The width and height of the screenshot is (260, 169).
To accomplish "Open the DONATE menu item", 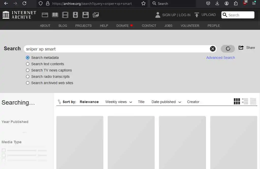I will [x=123, y=26].
